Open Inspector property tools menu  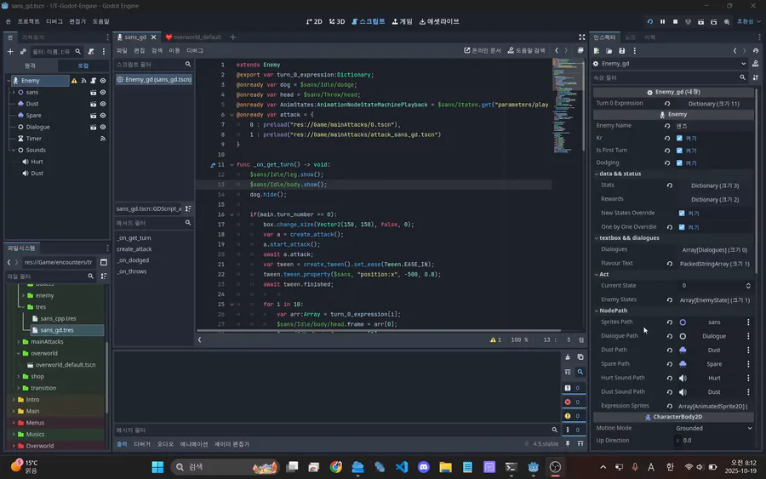[x=756, y=77]
